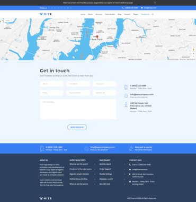196x202 pixels.
Task: Click the Street View pegman on the map
Action: (193, 50)
